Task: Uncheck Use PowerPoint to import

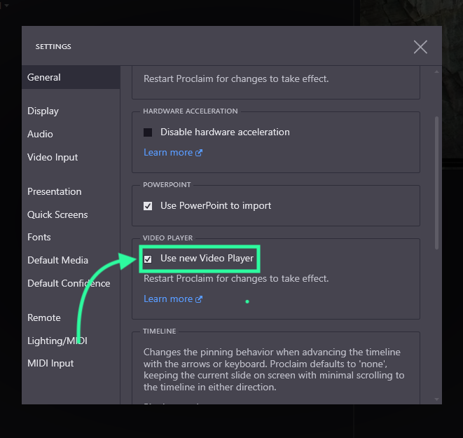Action: point(148,206)
